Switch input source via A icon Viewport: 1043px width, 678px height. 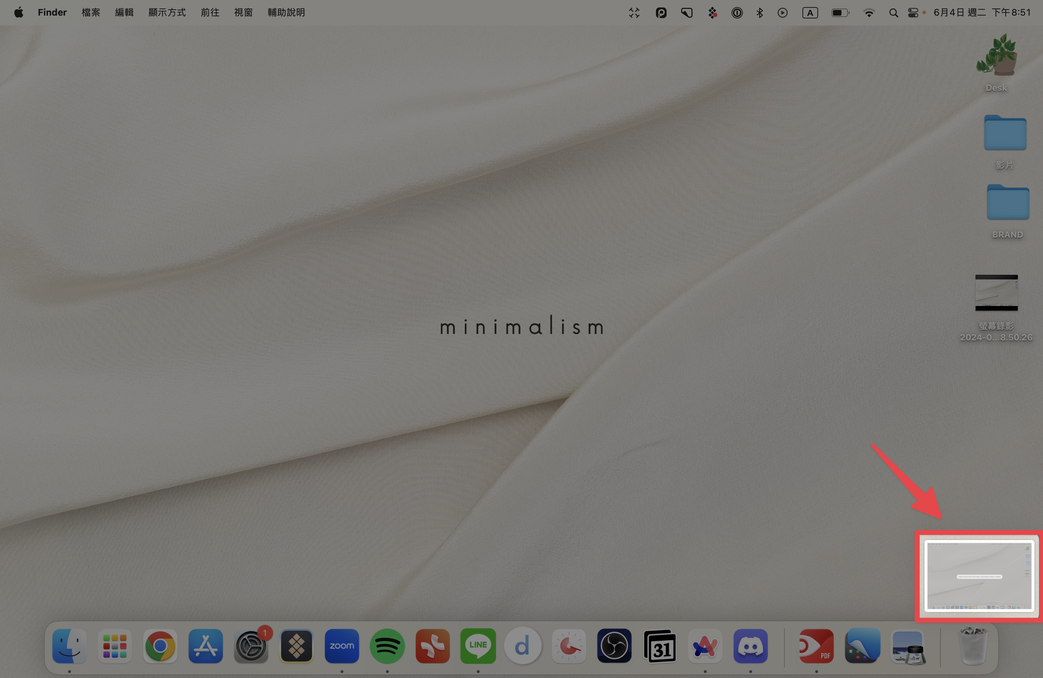click(810, 13)
